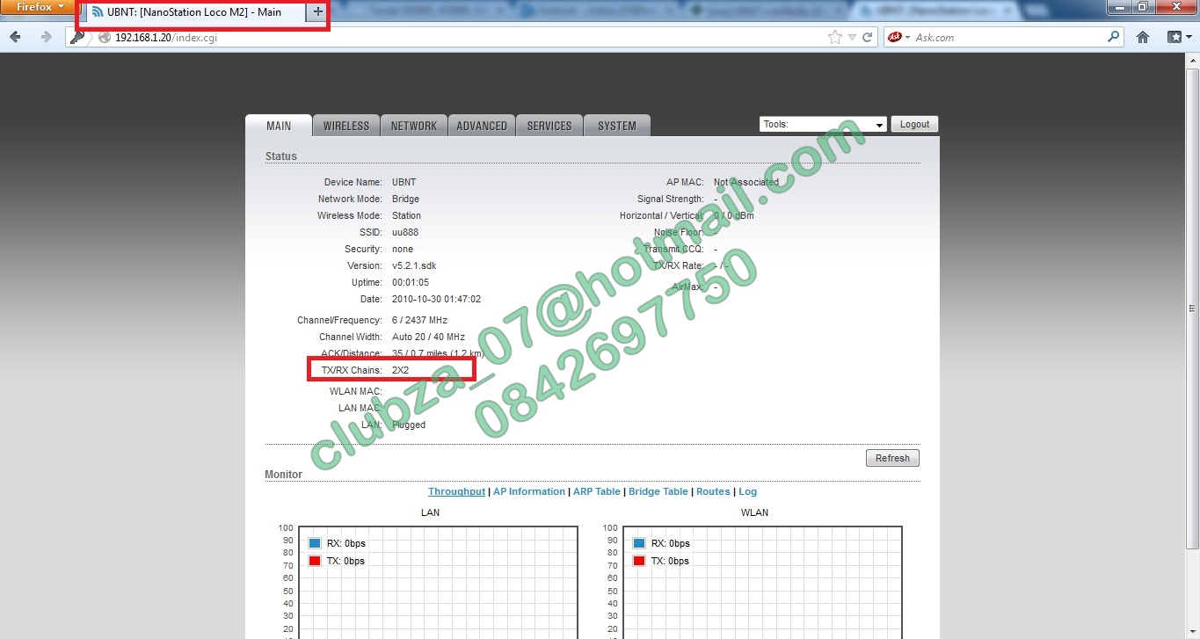Screen dimensions: 1200x639
Task: Open the WIRELESS tab
Action: click(x=346, y=126)
